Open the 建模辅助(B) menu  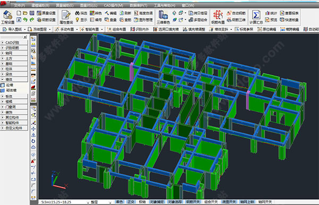(40, 5)
